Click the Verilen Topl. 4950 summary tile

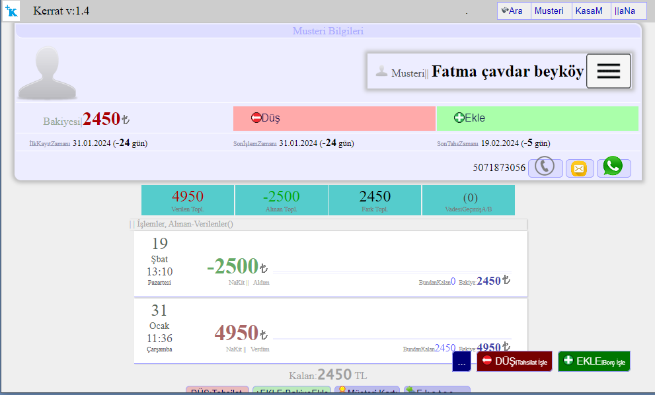pyautogui.click(x=188, y=200)
